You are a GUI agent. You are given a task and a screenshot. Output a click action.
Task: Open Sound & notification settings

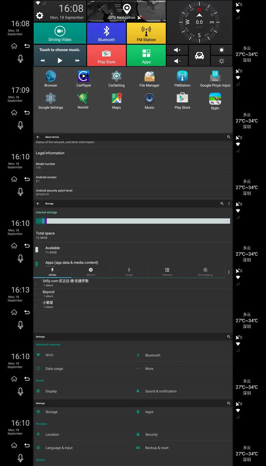183,391
